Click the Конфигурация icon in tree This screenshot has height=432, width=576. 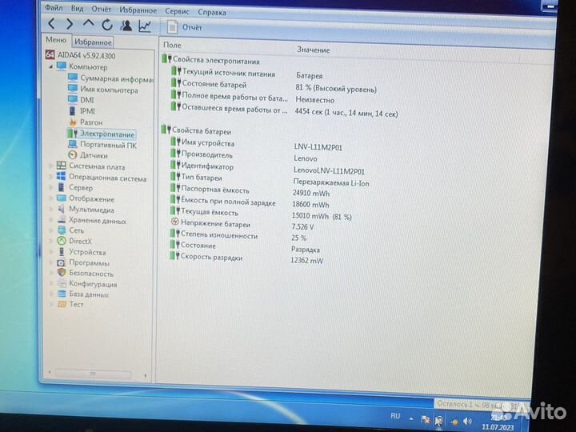click(x=62, y=283)
